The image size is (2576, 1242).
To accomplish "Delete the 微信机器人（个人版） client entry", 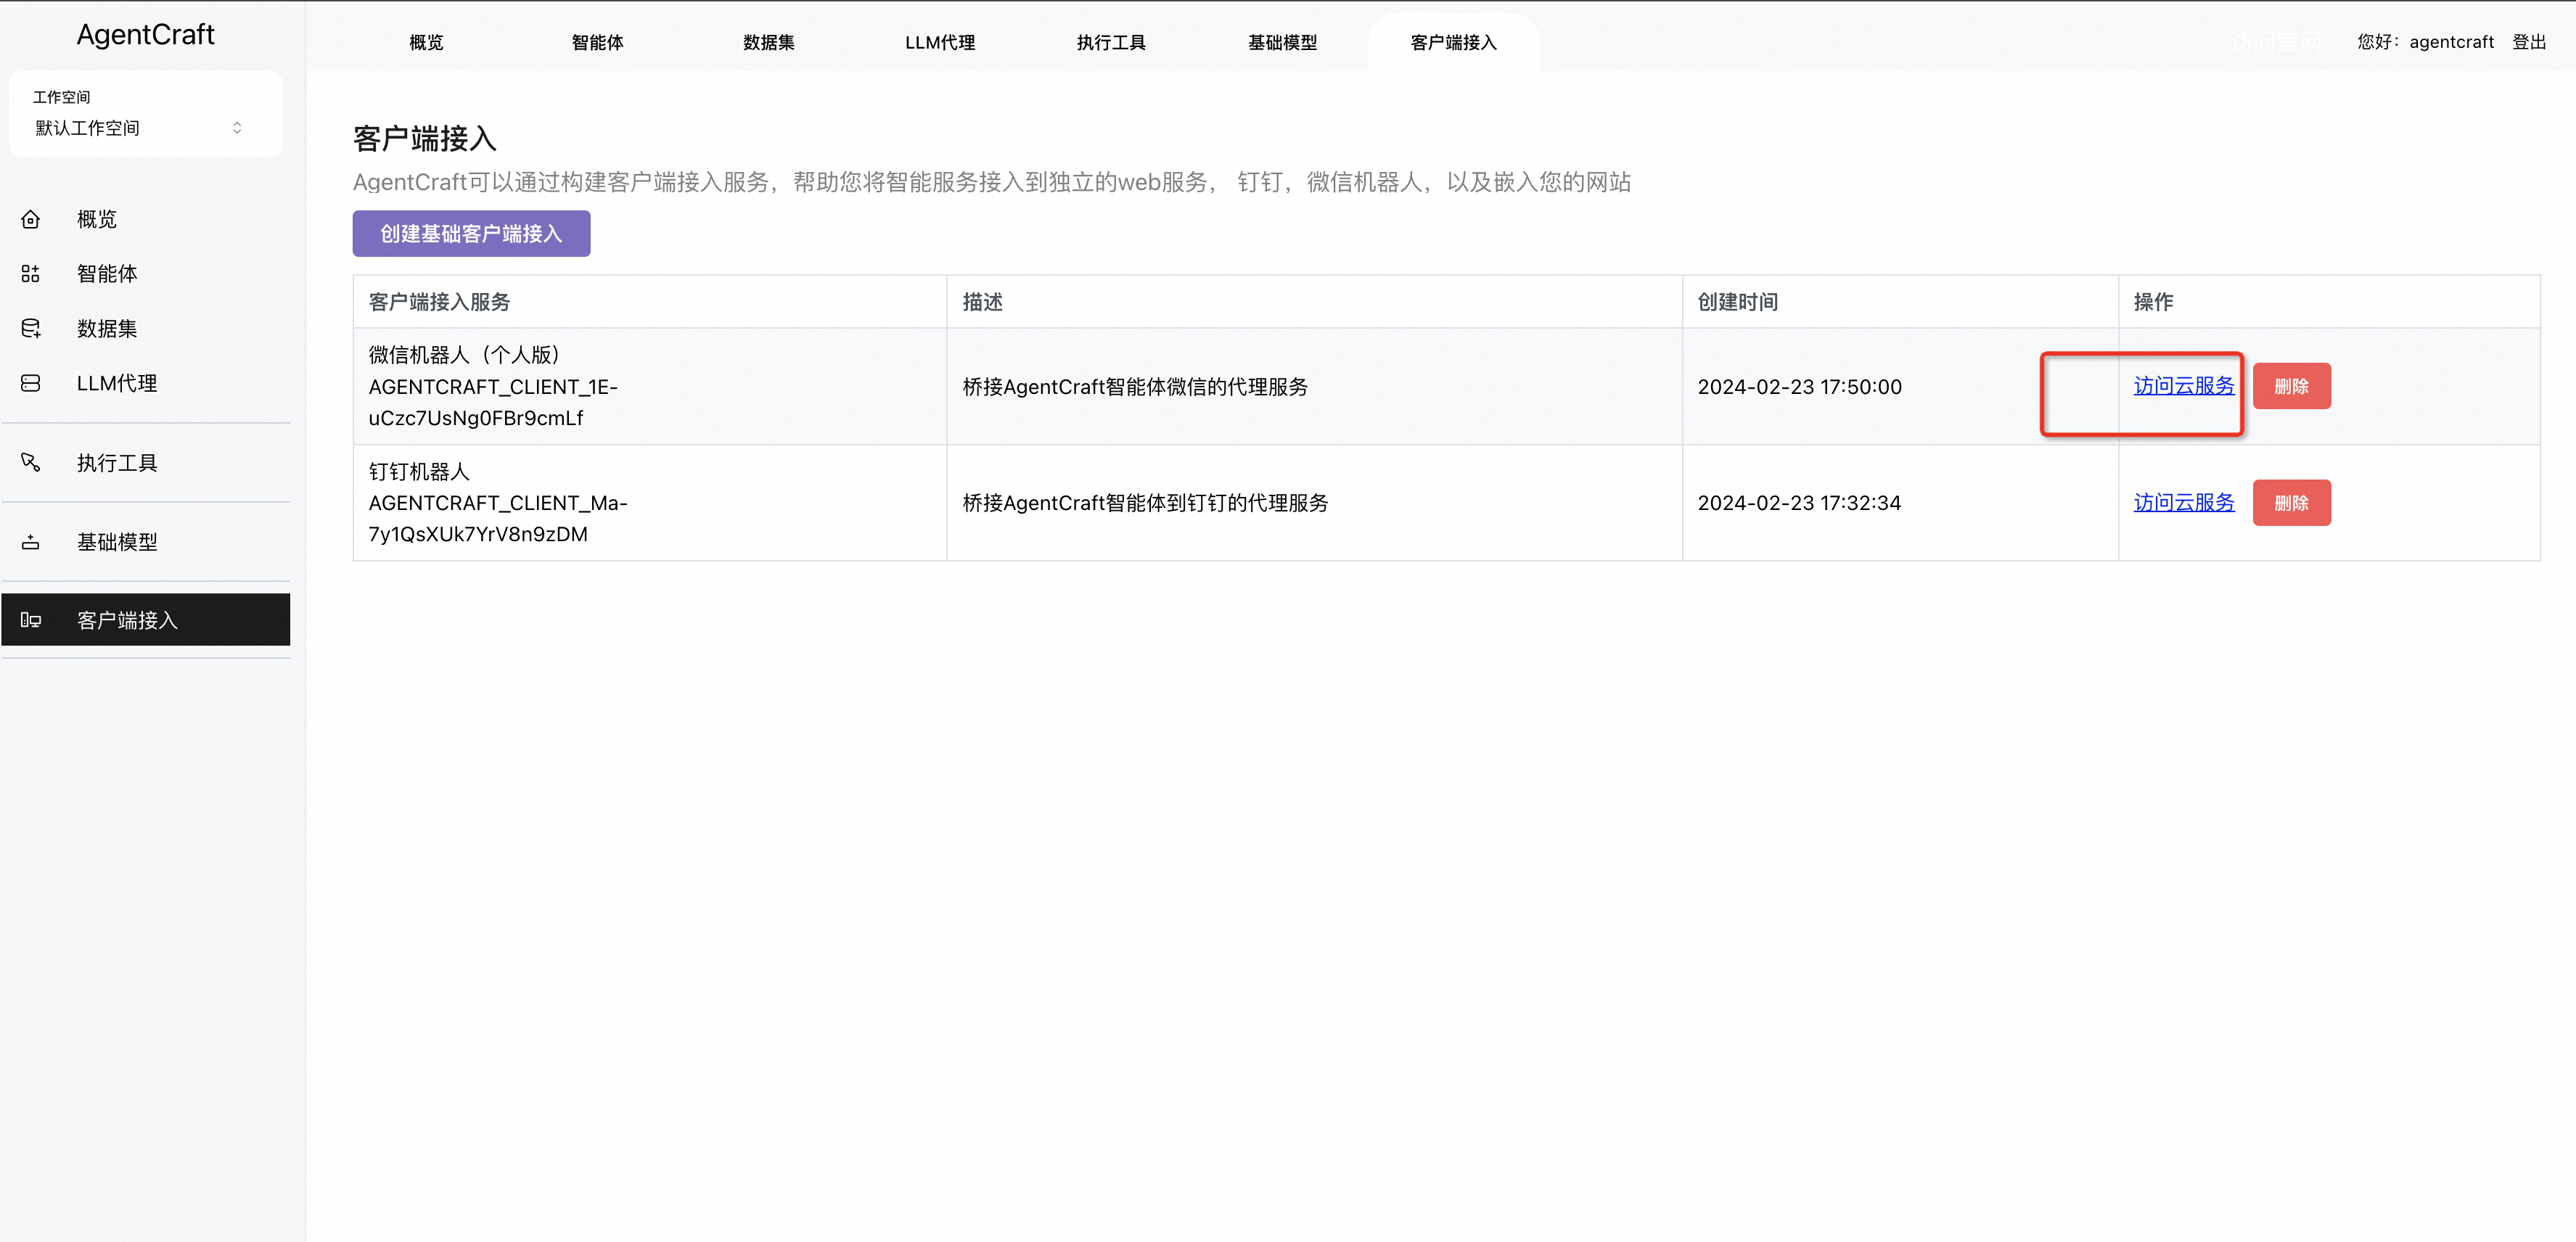I will (x=2291, y=386).
